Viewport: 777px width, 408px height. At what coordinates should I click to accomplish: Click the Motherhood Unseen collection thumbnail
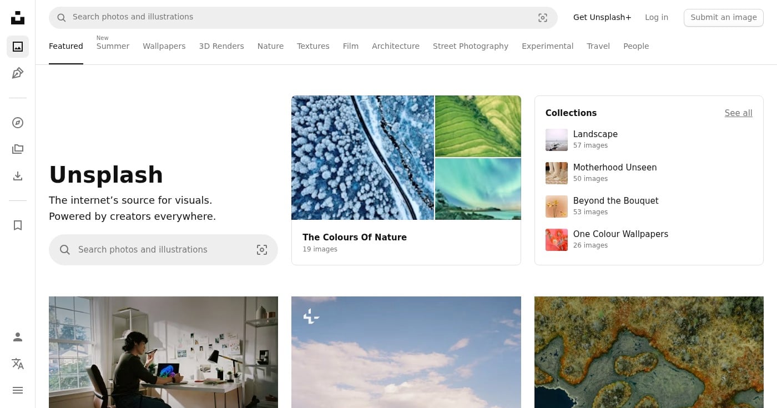(557, 173)
